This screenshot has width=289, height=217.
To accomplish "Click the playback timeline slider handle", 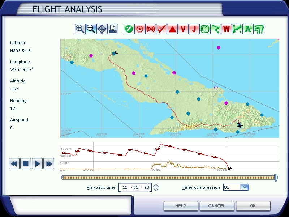I will 276,178.
